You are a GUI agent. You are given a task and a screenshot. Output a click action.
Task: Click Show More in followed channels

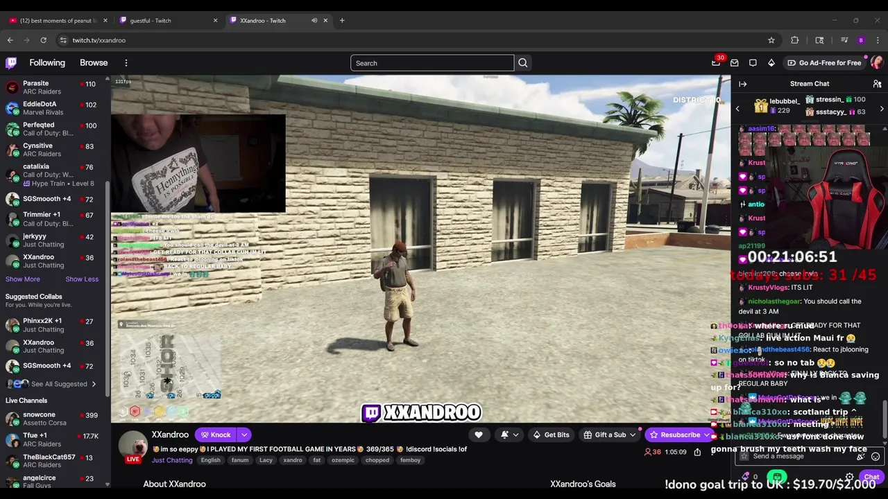click(23, 279)
